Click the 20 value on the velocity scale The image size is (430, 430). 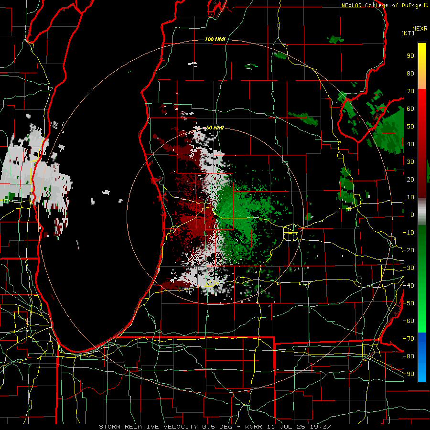[410, 180]
